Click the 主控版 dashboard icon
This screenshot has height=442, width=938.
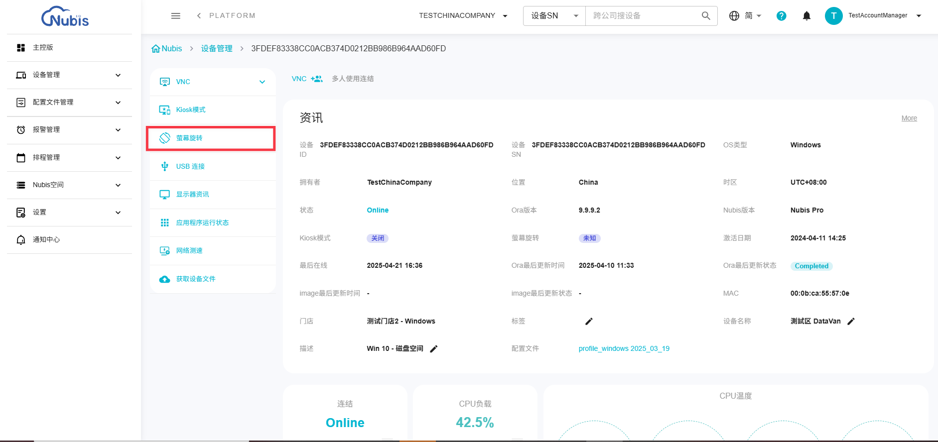(21, 48)
